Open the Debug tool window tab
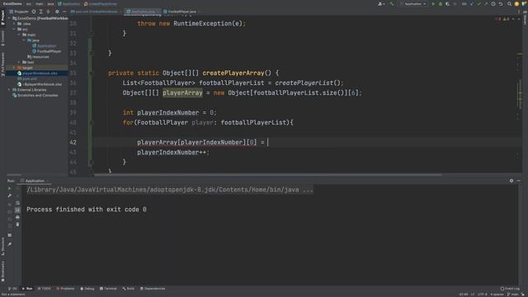528x297 pixels. [x=87, y=289]
